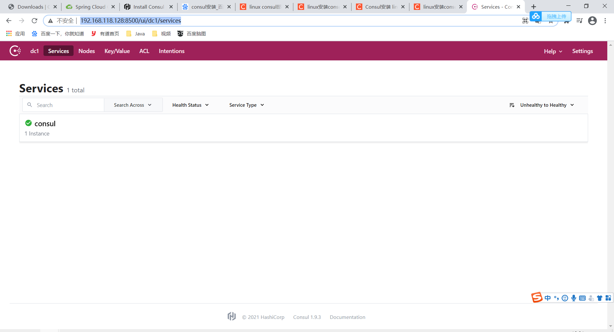Open the 百度一下 bookmark
Screen dimensions: 614x332
click(58, 34)
